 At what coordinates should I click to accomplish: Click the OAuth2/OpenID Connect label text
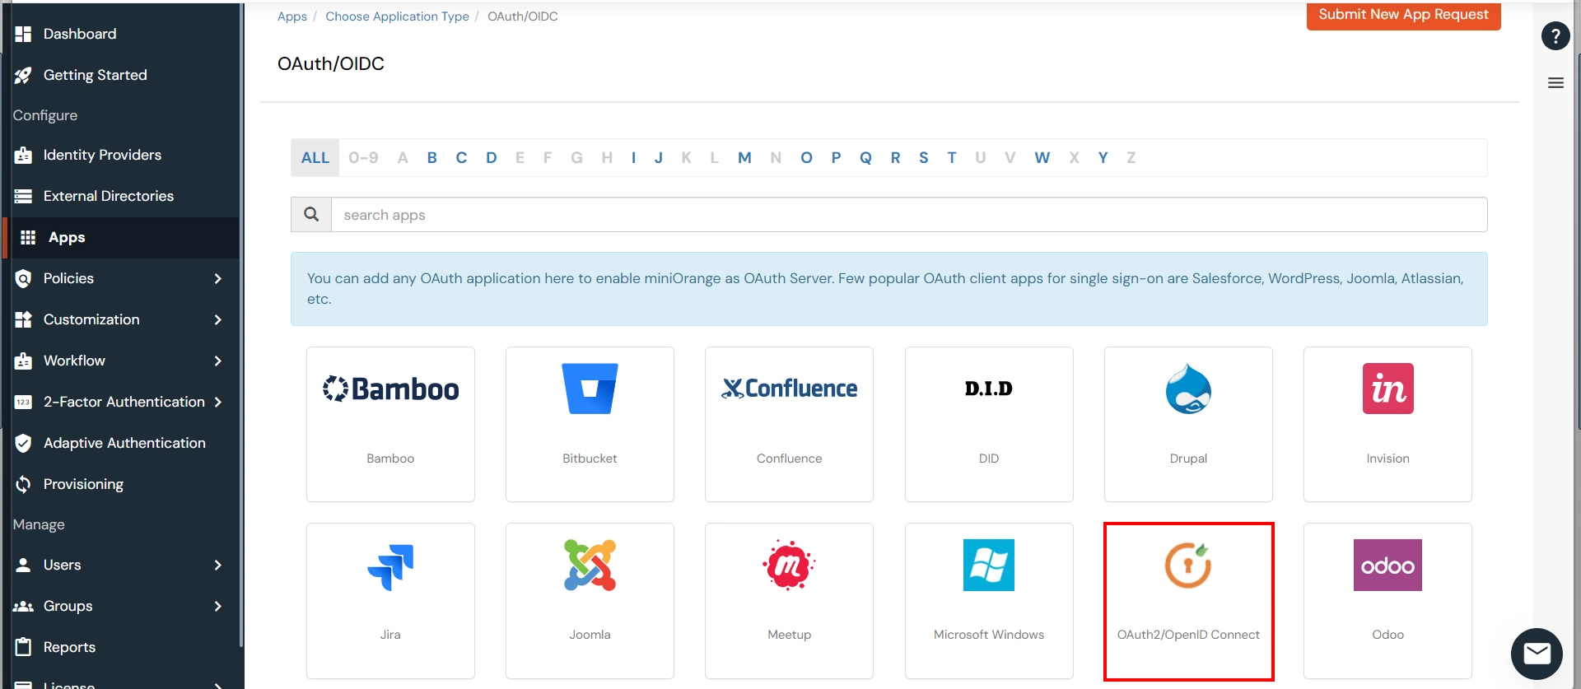tap(1188, 635)
